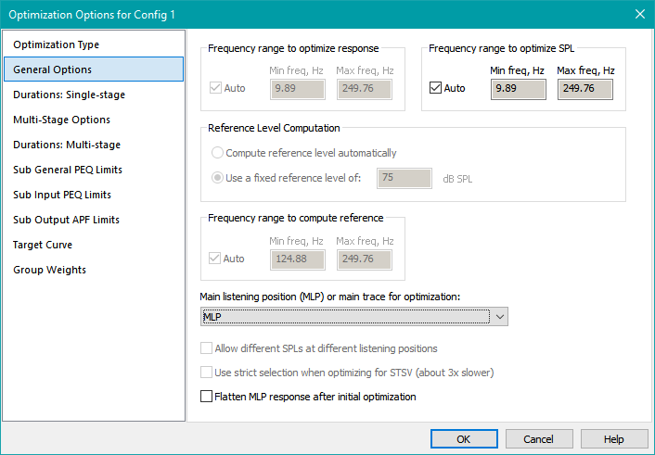Open Sub Output APF Limits page

click(94, 220)
